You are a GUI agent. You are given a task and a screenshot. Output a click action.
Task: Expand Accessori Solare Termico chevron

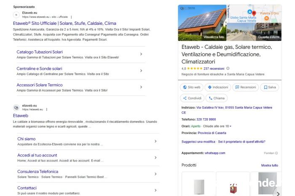pyautogui.click(x=141, y=87)
